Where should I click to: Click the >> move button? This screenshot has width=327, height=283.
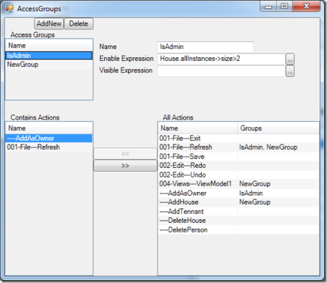(x=125, y=166)
